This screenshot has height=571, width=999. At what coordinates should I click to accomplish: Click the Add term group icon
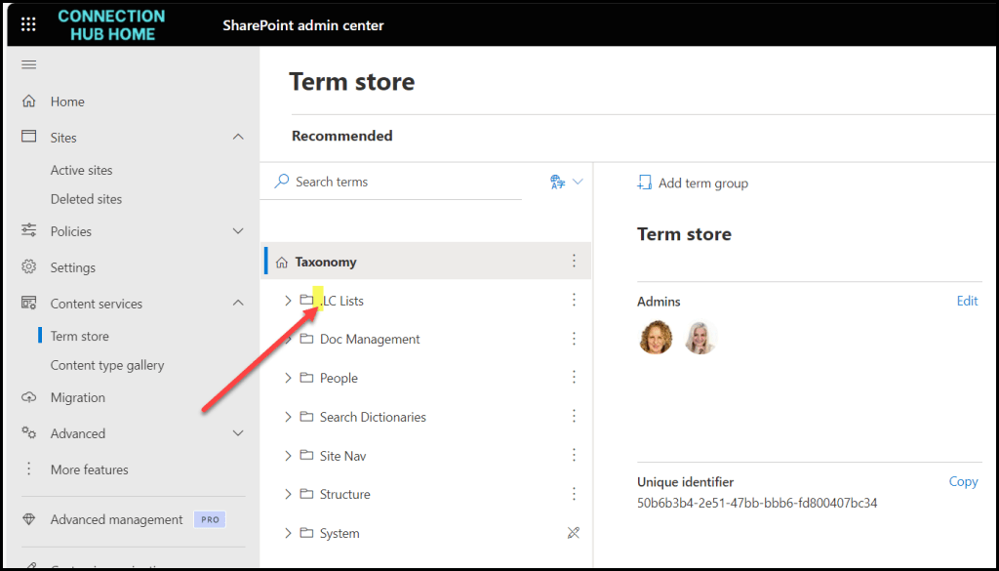[x=644, y=183]
